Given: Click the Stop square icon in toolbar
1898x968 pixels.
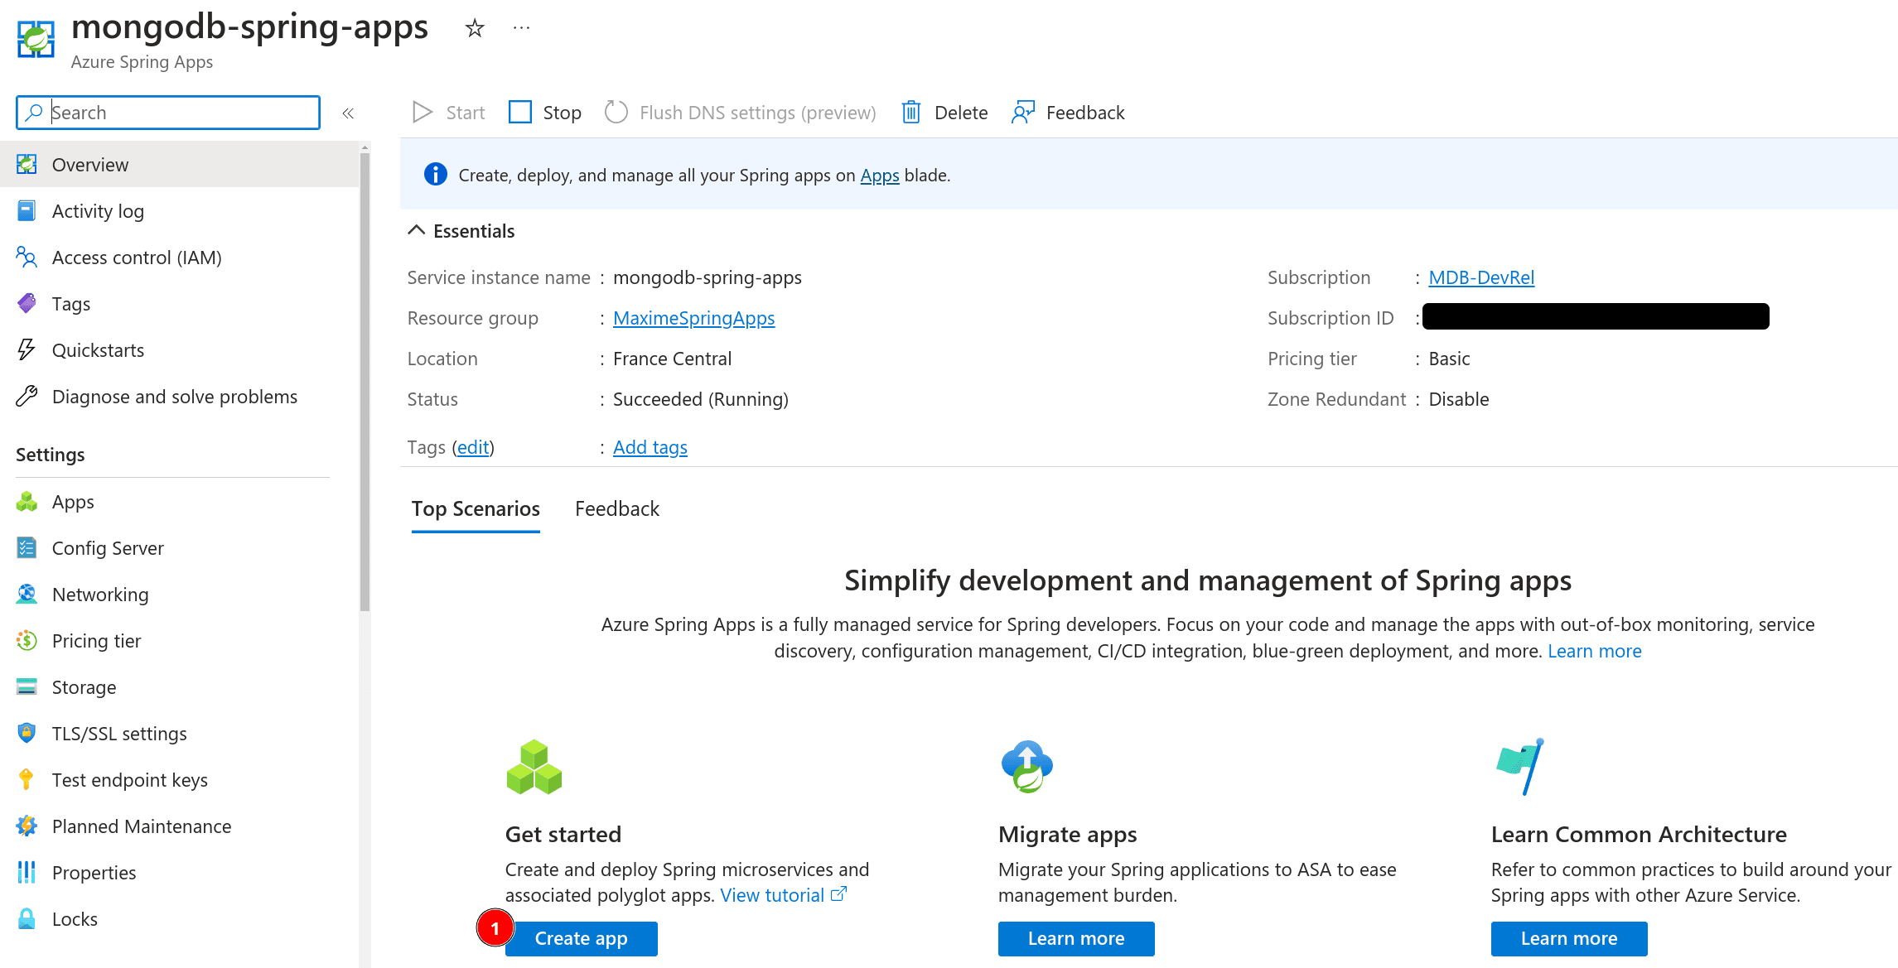Looking at the screenshot, I should [x=519, y=112].
